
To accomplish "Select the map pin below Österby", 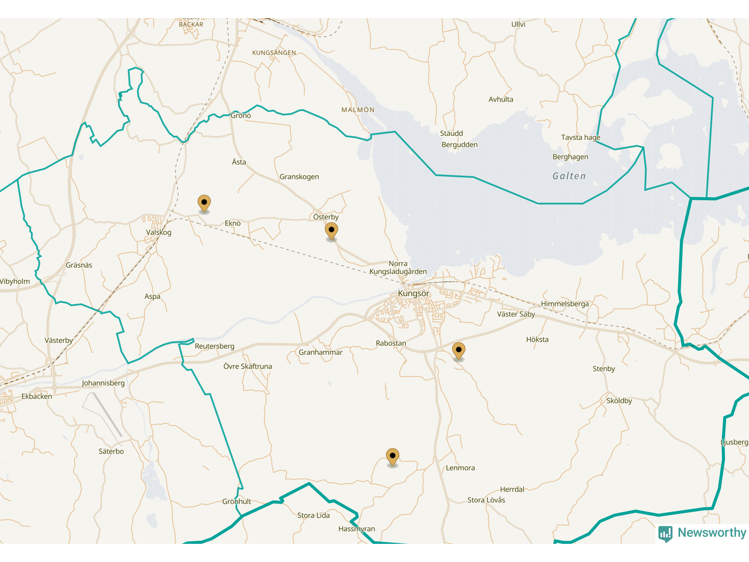I will click(x=331, y=231).
